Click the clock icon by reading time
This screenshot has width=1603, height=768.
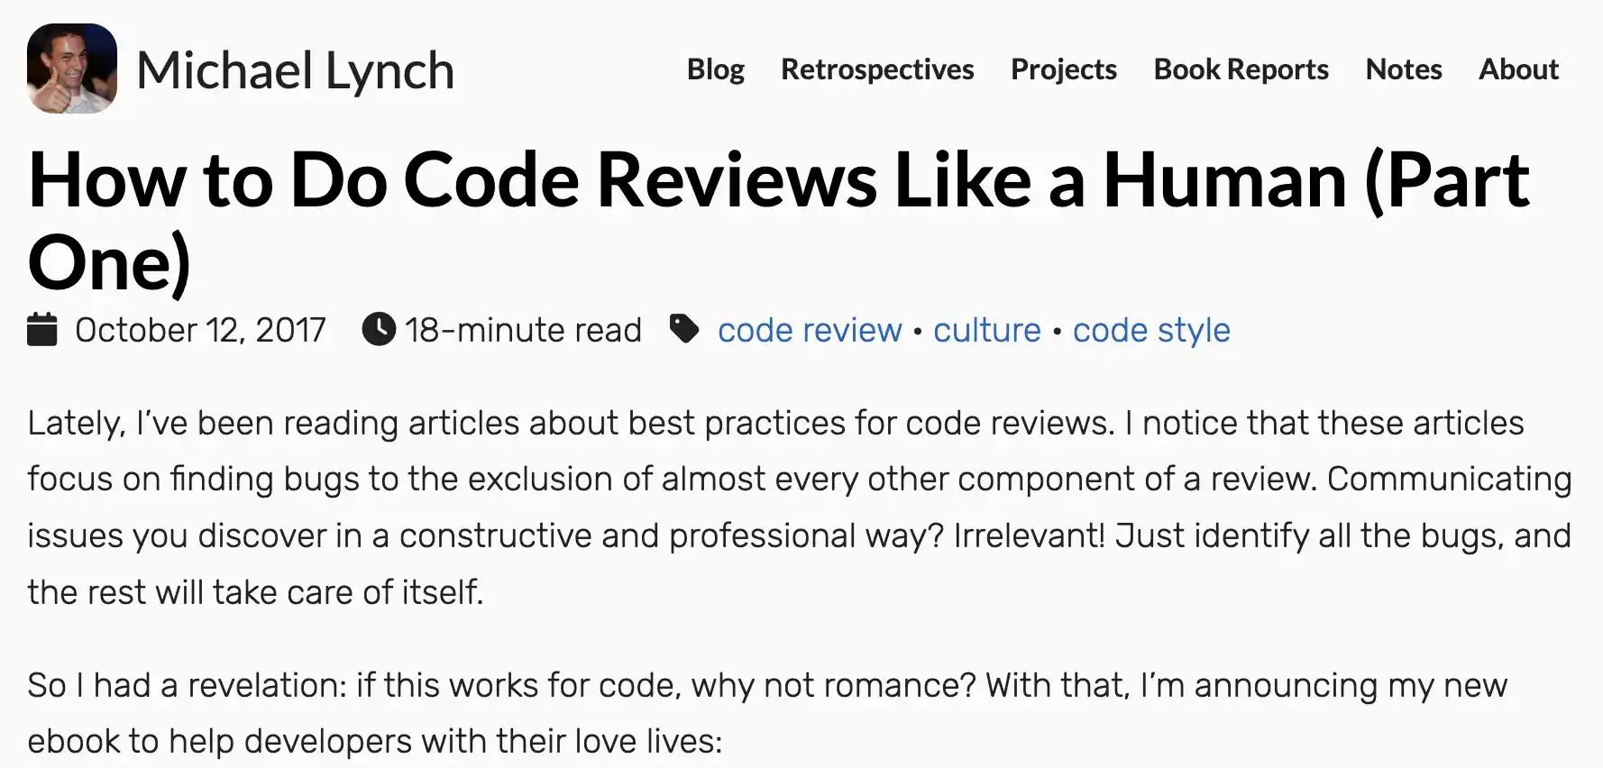coord(379,330)
